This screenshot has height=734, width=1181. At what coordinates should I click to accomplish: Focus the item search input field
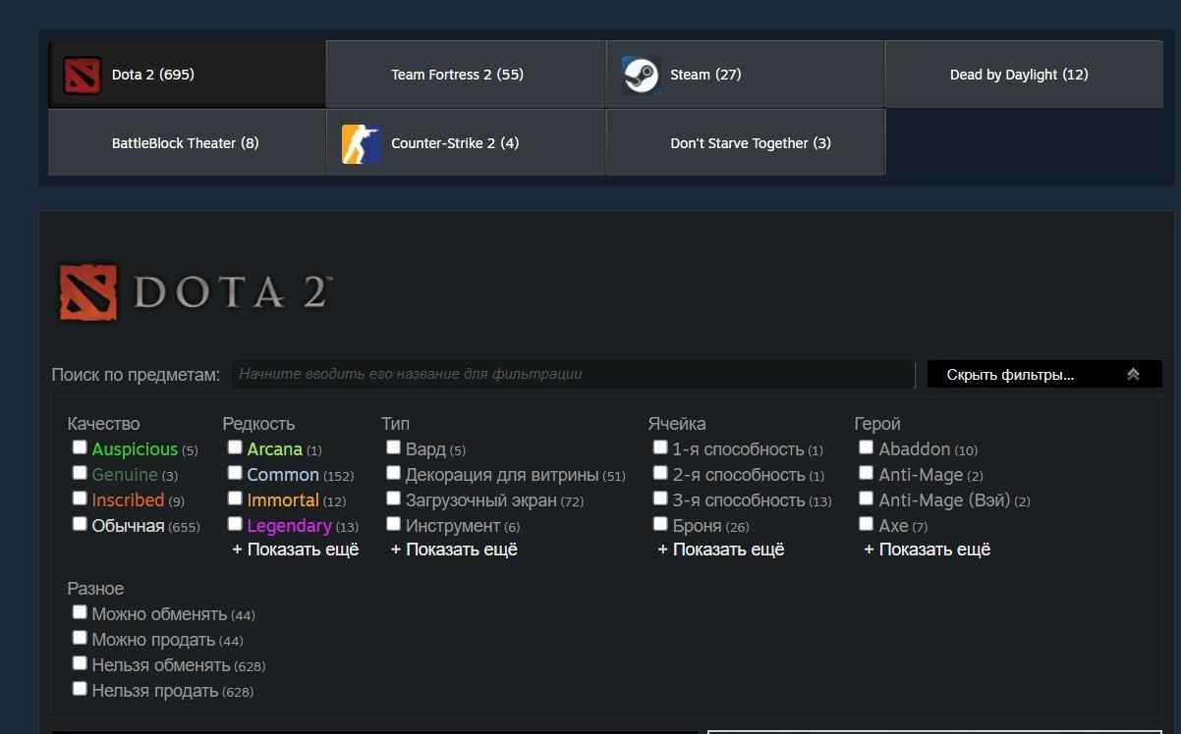click(x=573, y=374)
